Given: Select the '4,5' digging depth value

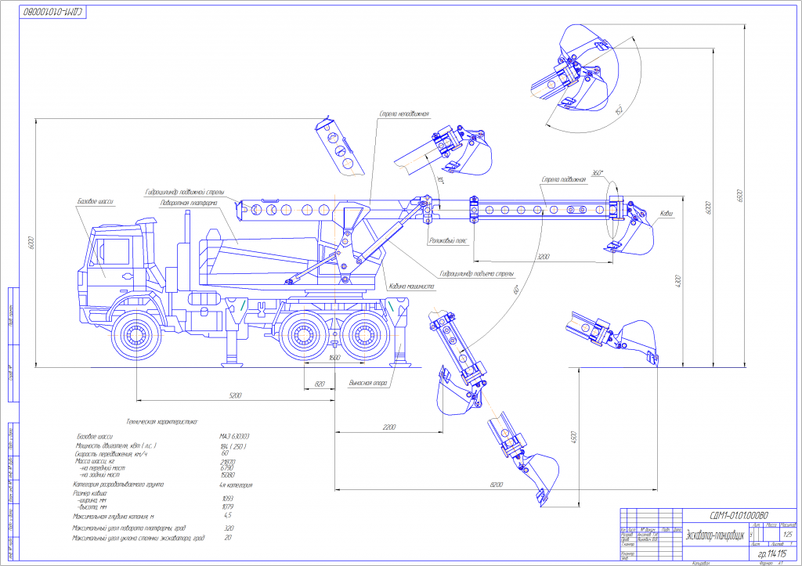Looking at the screenshot, I should coord(228,515).
